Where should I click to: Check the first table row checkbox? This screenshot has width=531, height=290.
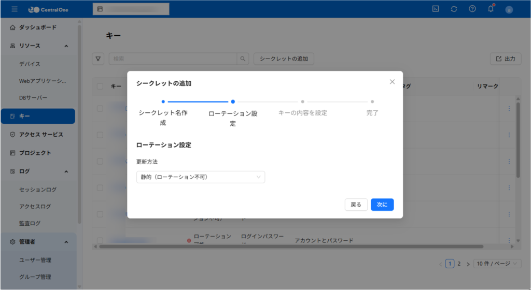click(x=100, y=108)
